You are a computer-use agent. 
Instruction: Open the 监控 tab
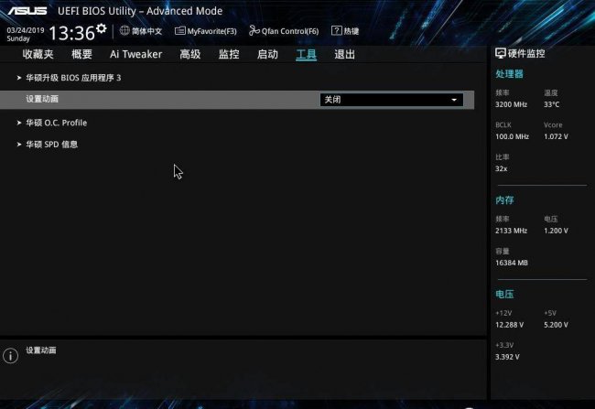(229, 54)
